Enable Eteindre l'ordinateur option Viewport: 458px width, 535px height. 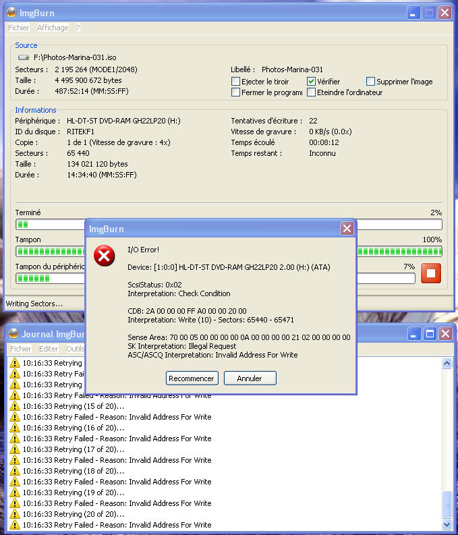[x=312, y=92]
